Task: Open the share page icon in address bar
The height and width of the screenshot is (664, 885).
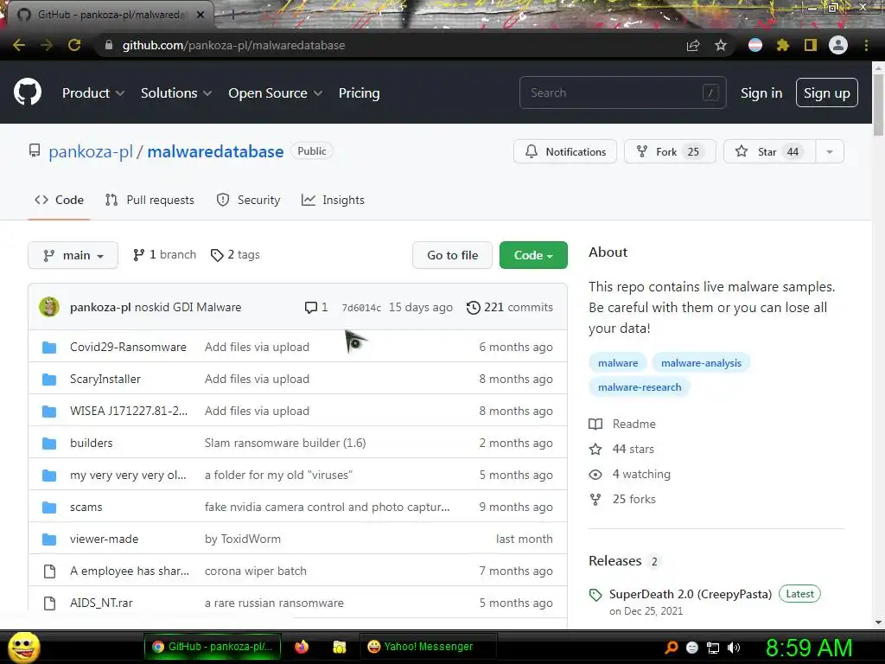Action: pyautogui.click(x=693, y=45)
